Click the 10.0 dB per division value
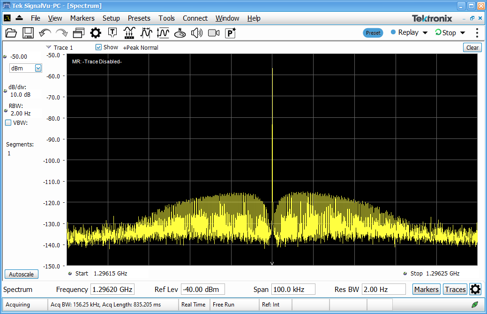 21,94
